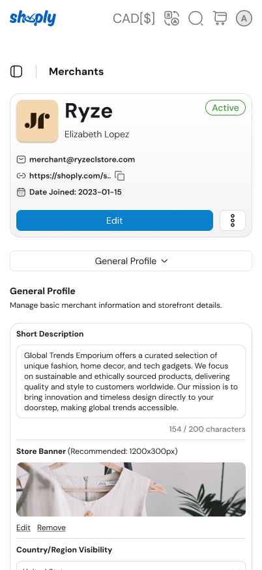This screenshot has width=262, height=570.
Task: Change the CAD[$] currency selector
Action: (134, 18)
